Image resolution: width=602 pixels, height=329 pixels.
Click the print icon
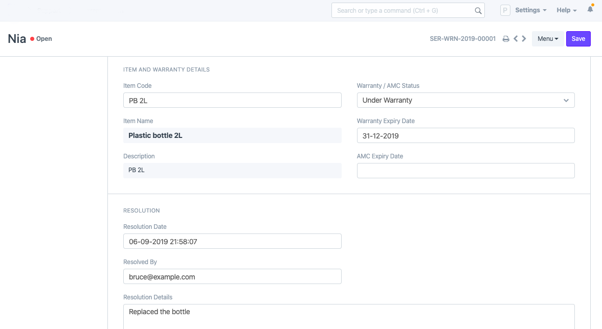pos(506,39)
